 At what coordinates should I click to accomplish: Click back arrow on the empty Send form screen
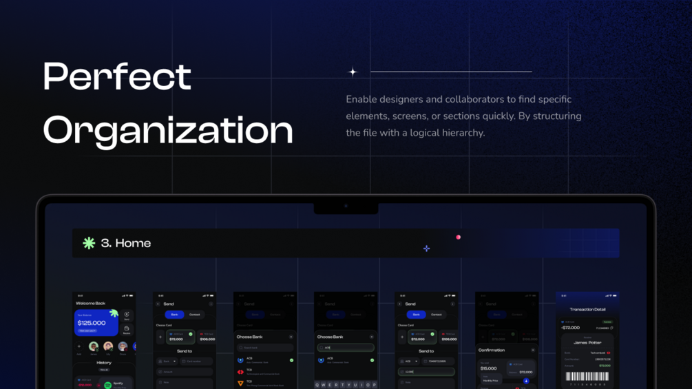[158, 304]
